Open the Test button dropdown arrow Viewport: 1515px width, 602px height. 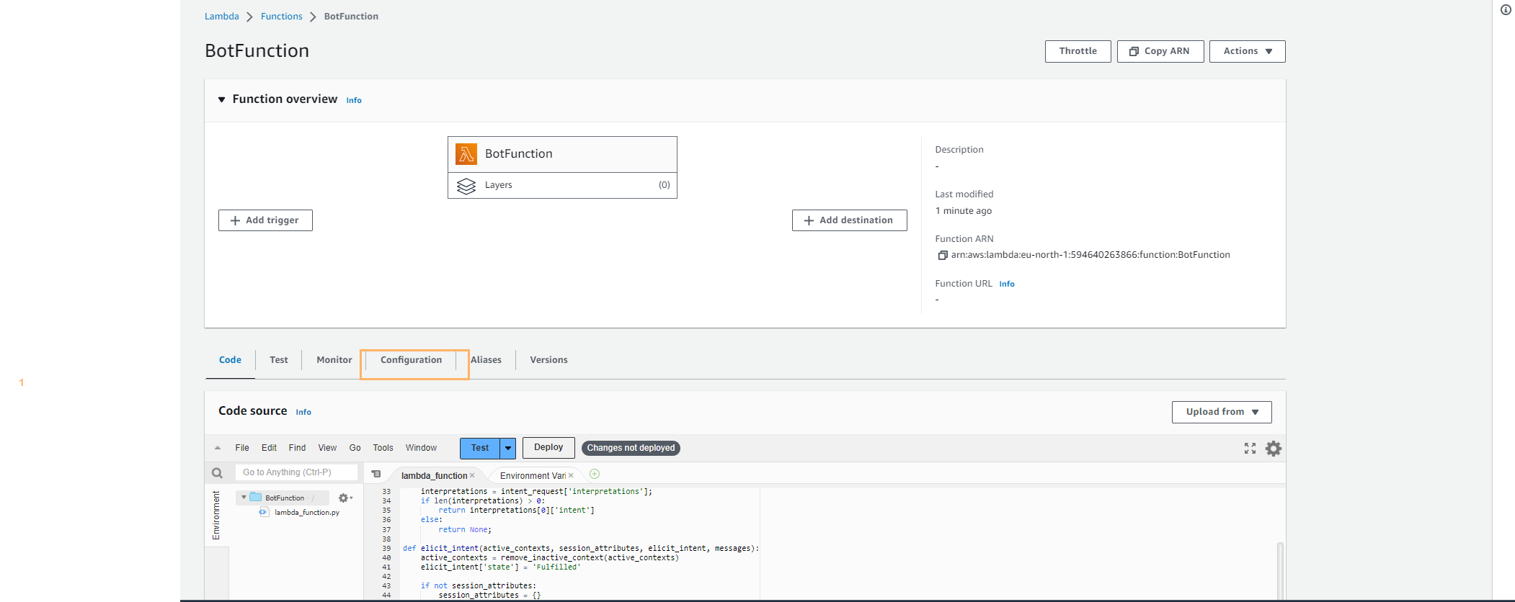click(x=508, y=448)
